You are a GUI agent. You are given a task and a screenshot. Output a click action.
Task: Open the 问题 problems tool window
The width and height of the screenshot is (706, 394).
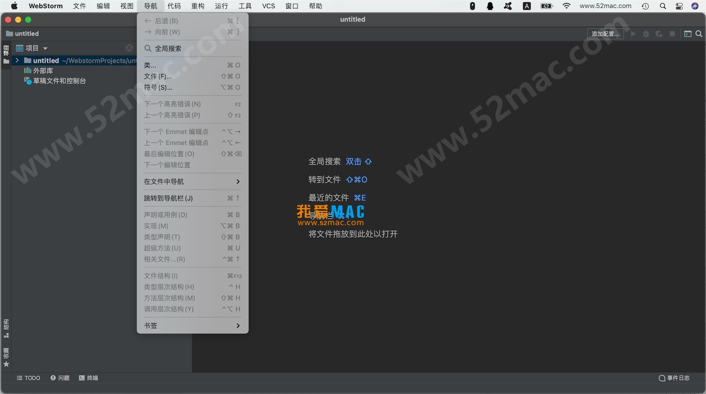pos(60,378)
